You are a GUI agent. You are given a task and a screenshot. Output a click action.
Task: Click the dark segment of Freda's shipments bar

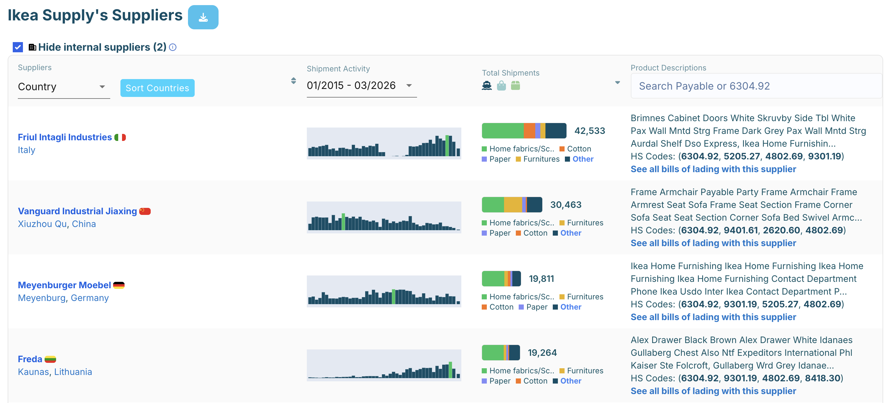[514, 353]
